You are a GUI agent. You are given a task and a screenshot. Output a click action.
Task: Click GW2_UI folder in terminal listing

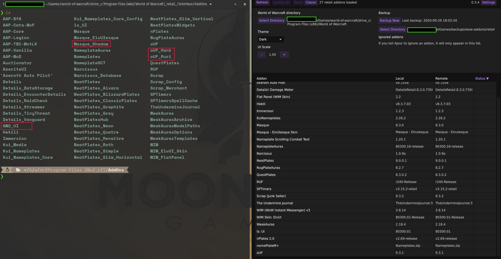click(x=11, y=126)
